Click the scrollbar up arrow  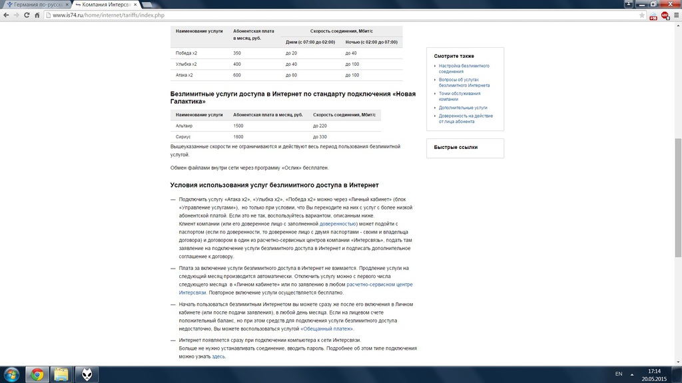[678, 25]
